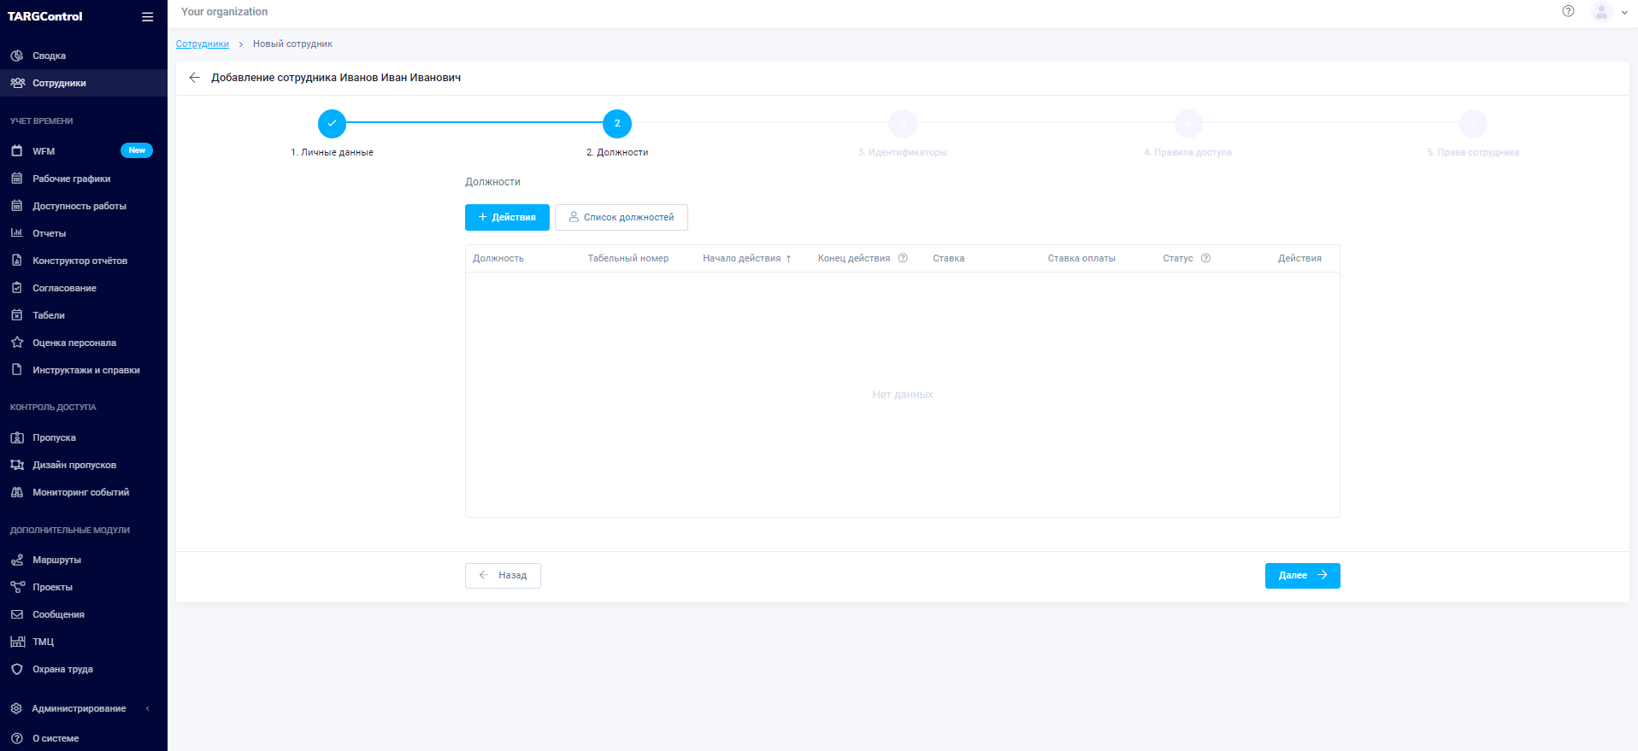This screenshot has width=1638, height=751.
Task: Open the user avatar menu
Action: (1601, 12)
